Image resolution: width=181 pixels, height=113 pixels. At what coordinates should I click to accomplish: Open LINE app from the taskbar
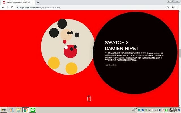33,110
